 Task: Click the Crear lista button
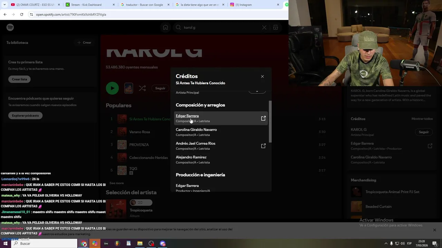(19, 79)
